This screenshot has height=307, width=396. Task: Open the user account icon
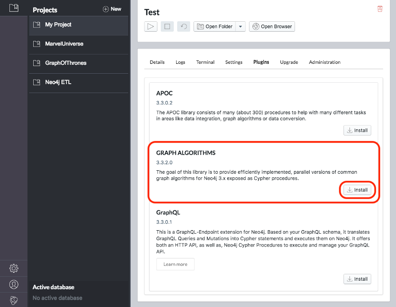[14, 284]
